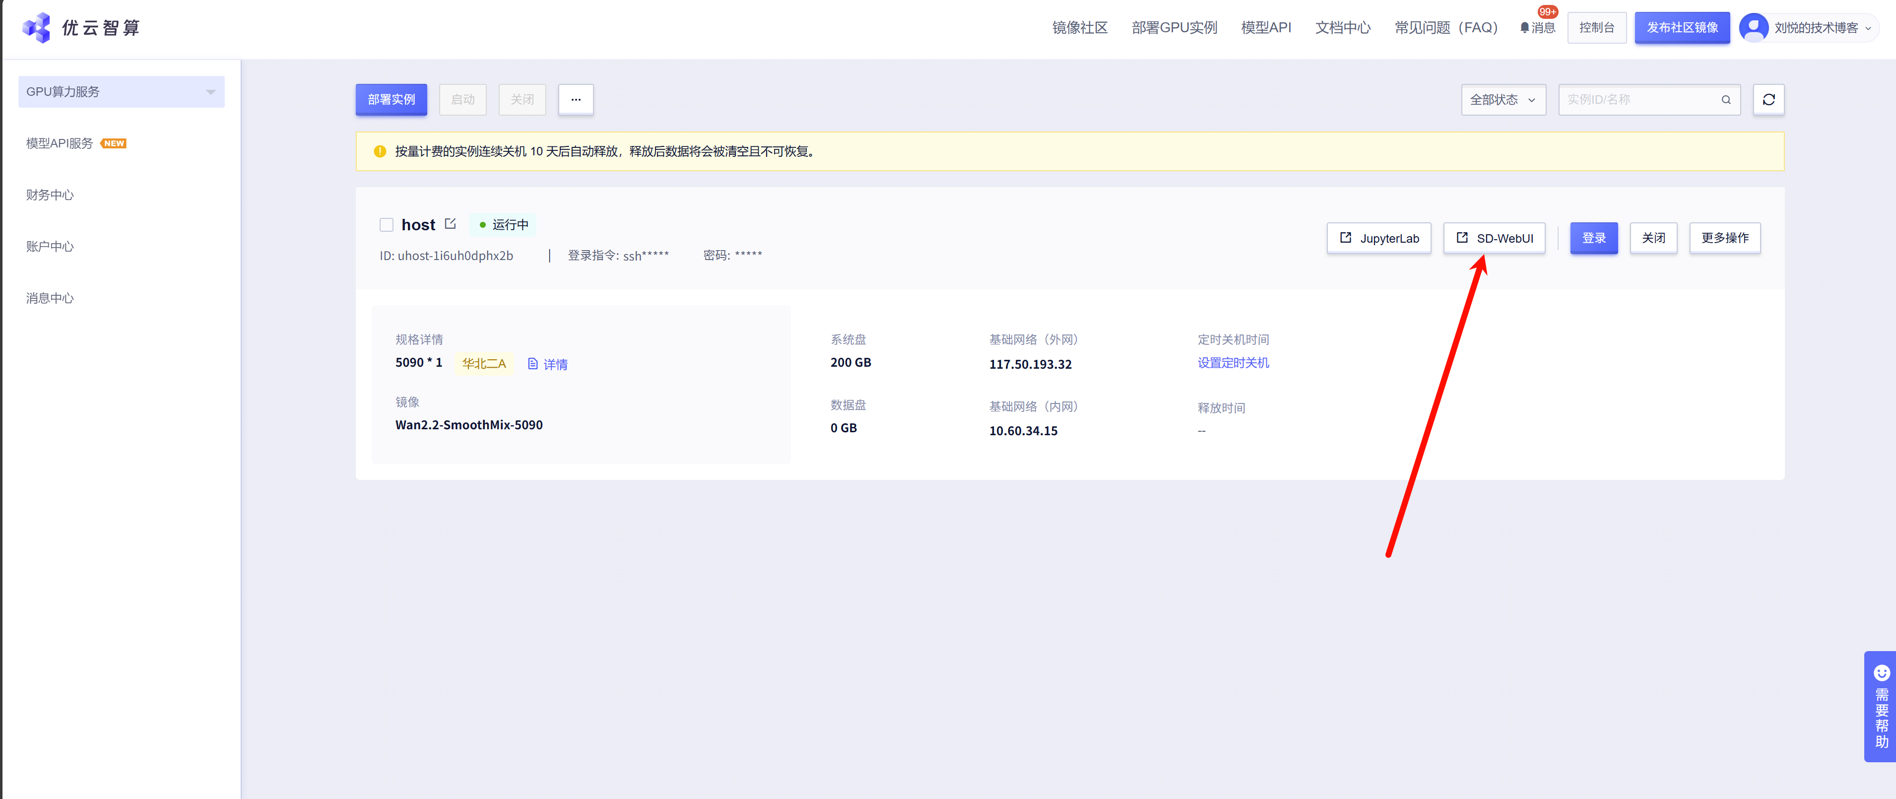Open the 全部状态 status filter dropdown
This screenshot has width=1896, height=799.
pos(1502,100)
